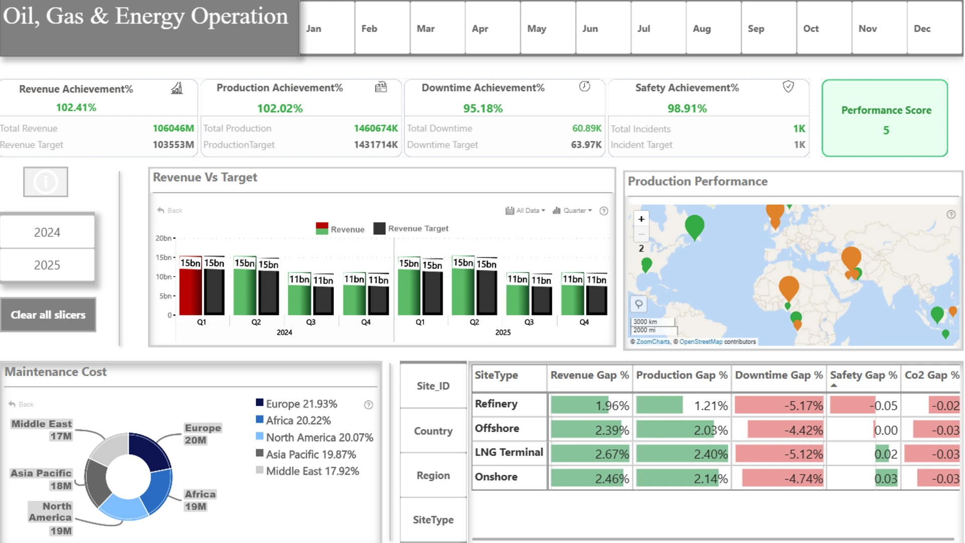Toggle Revenue Target legend series
965x543 pixels.
[411, 228]
